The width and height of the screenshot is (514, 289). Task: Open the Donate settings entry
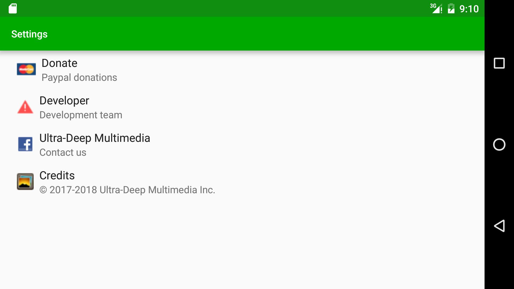[x=59, y=63]
